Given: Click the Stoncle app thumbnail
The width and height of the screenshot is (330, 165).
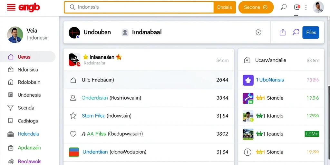Looking at the screenshot, I should [x=248, y=98].
